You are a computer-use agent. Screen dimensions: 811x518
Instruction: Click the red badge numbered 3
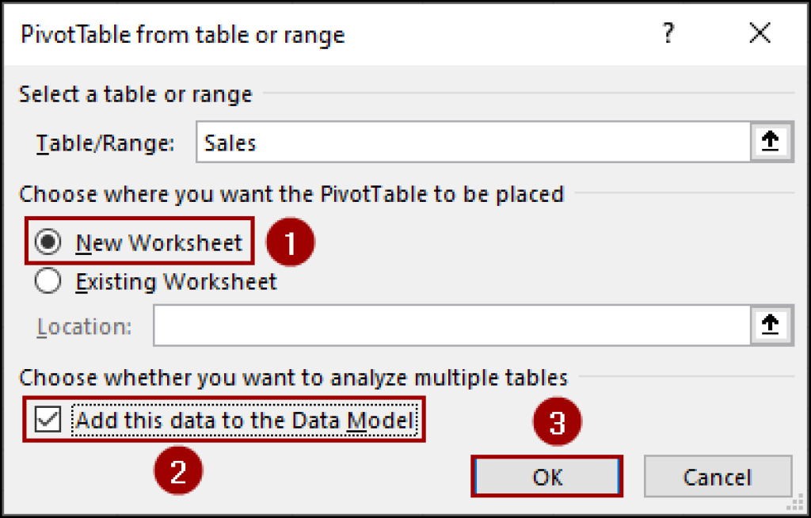(558, 421)
